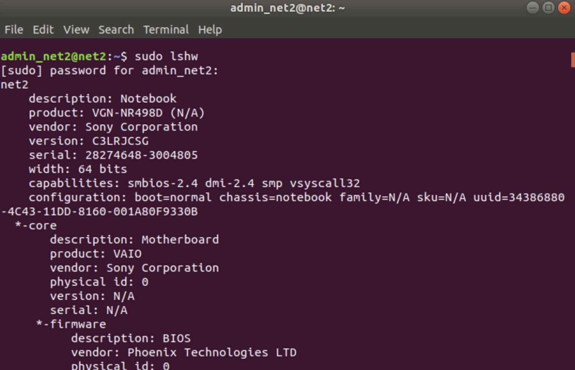
Task: Click the serial number 28274648-3004805
Action: 141,155
